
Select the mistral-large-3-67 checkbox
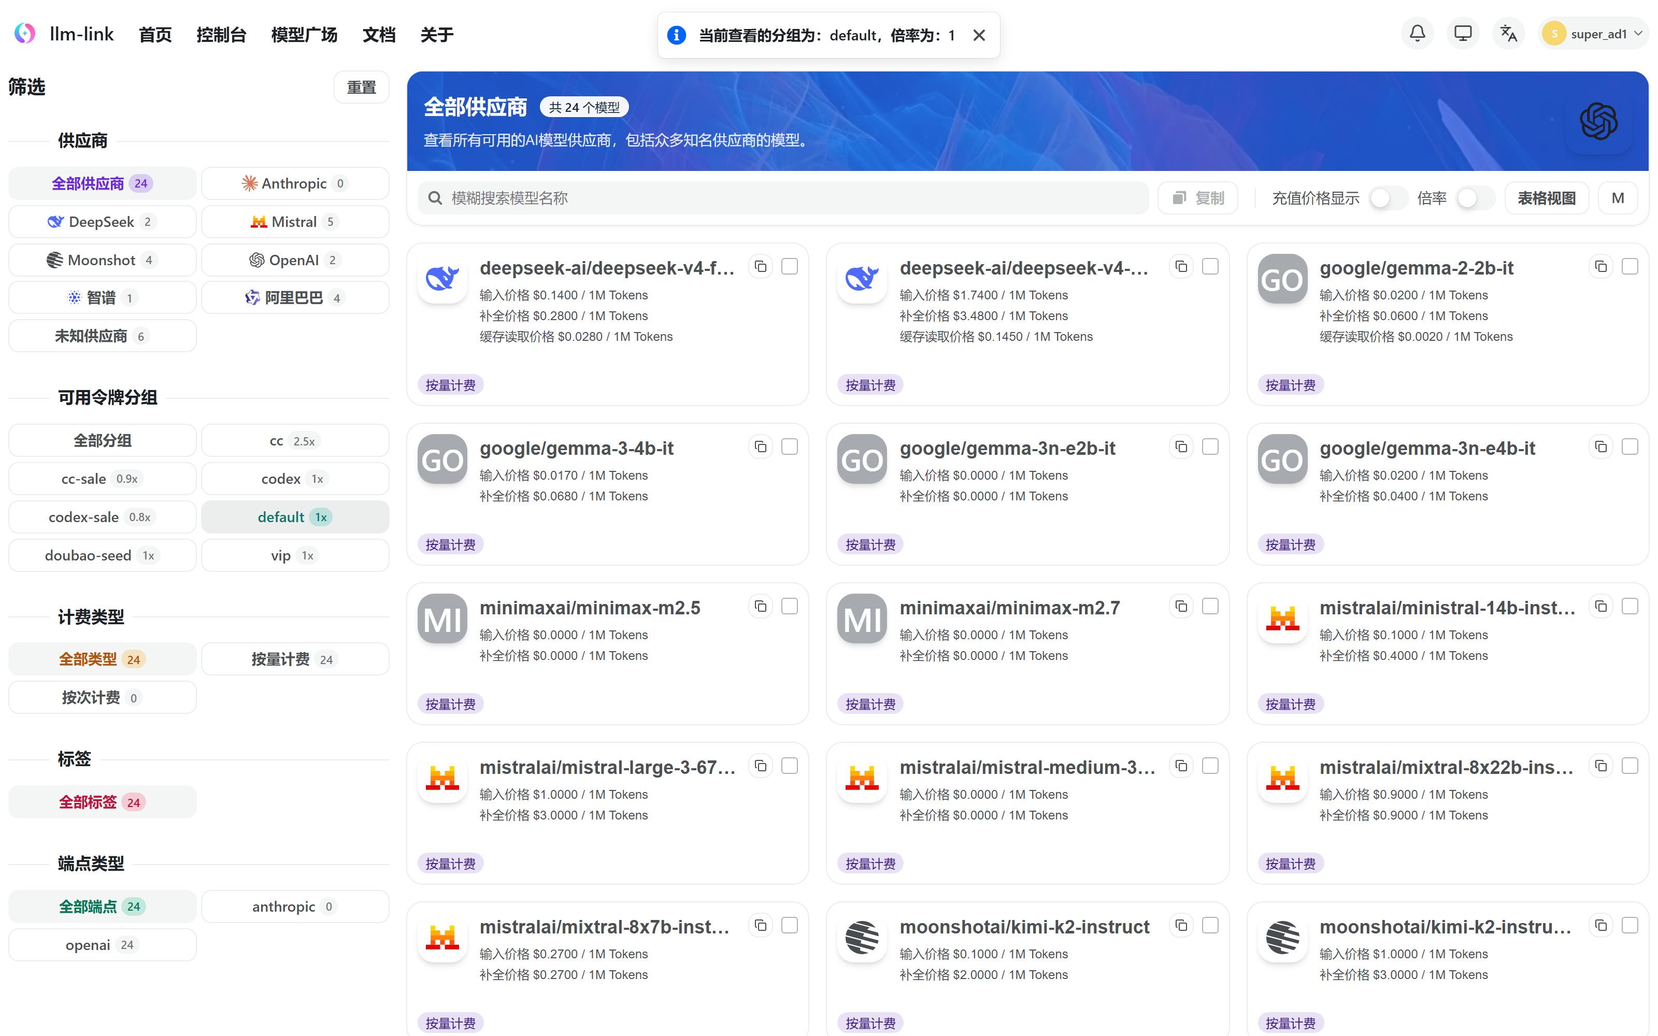pyautogui.click(x=790, y=766)
